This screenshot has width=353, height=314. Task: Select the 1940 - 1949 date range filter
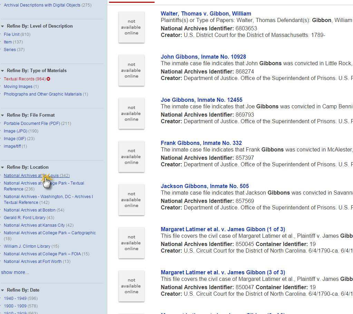pyautogui.click(x=15, y=298)
